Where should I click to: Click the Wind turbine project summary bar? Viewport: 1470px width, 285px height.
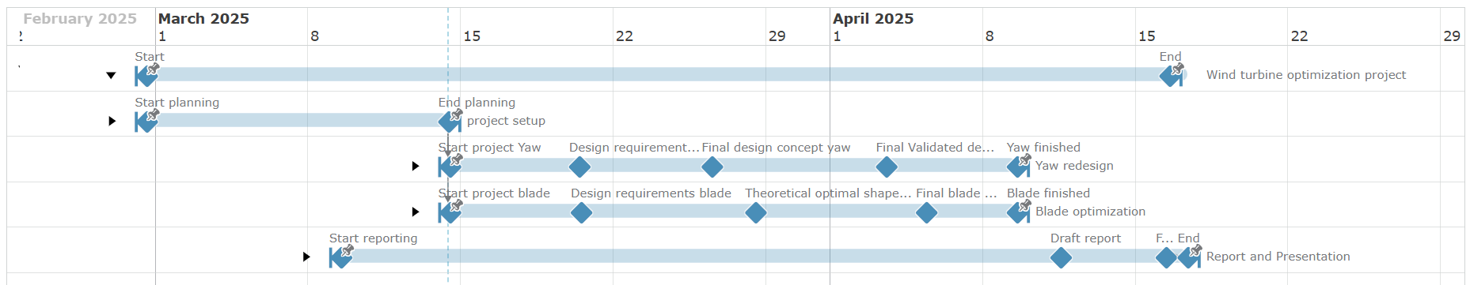pos(661,74)
